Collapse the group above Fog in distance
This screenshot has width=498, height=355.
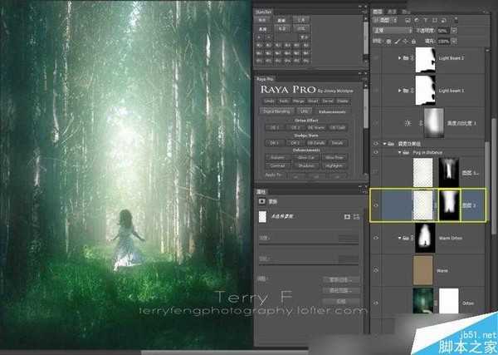click(x=384, y=144)
